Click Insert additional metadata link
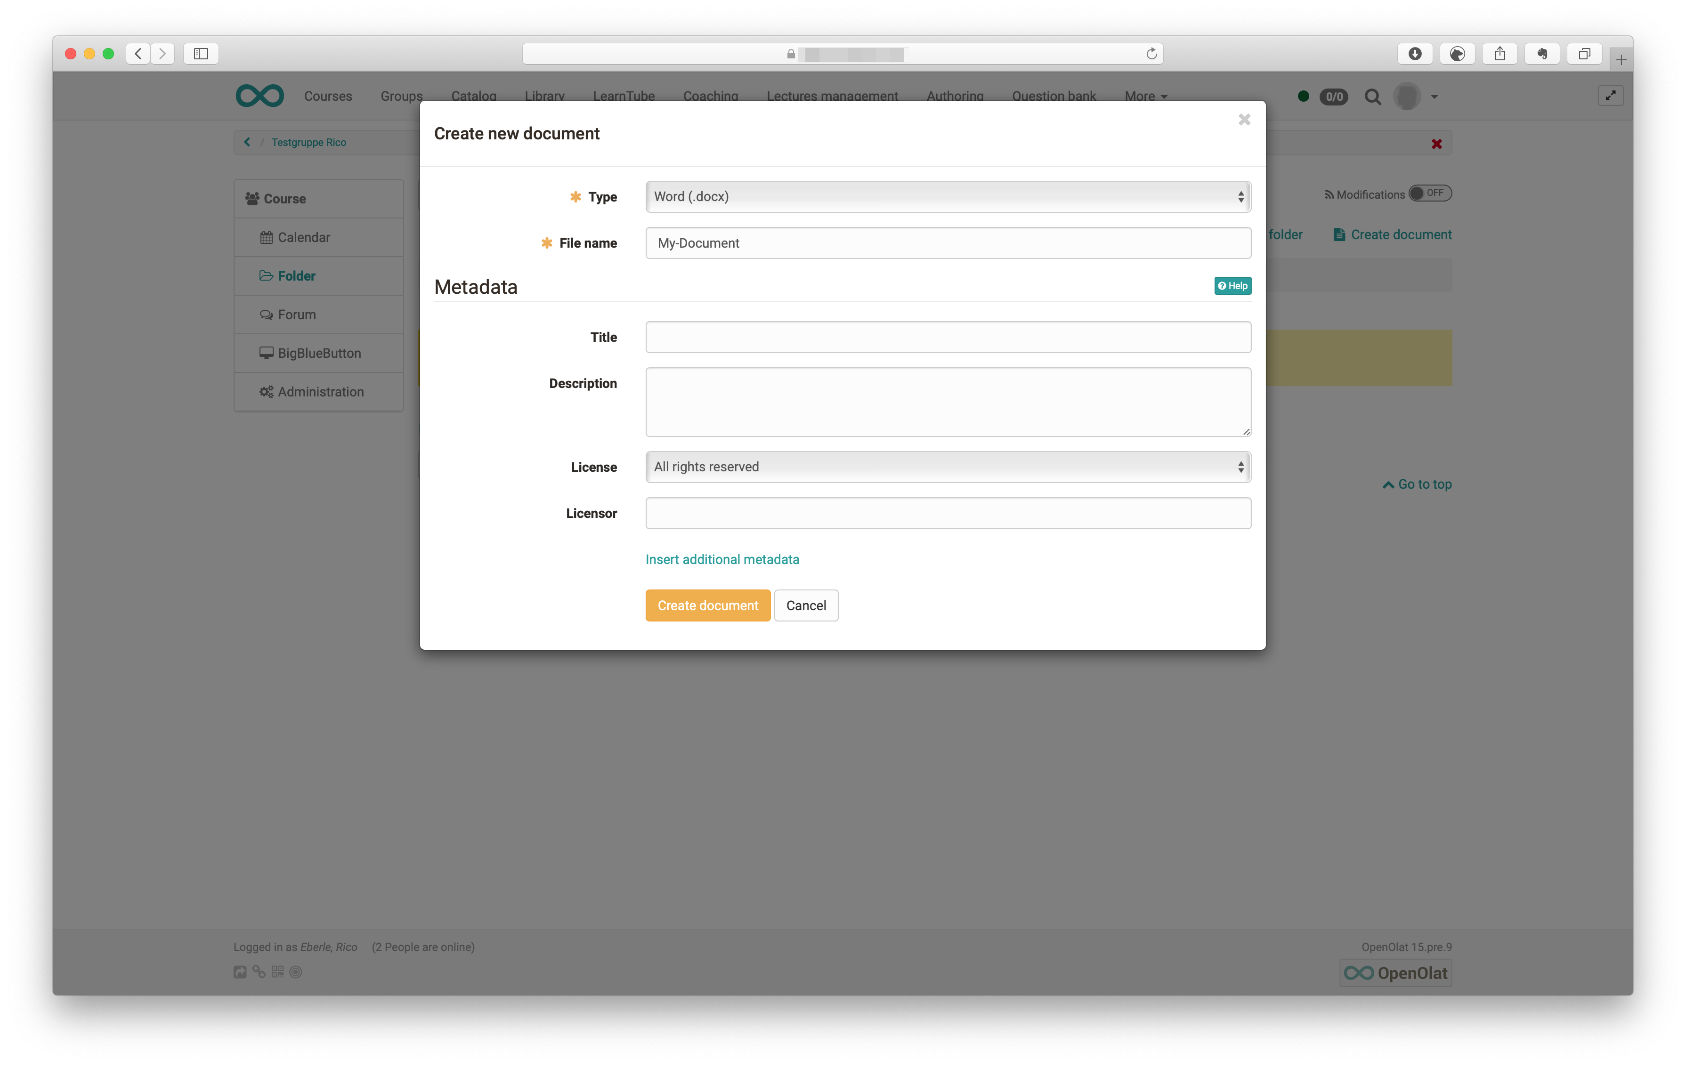The width and height of the screenshot is (1686, 1065). point(722,559)
